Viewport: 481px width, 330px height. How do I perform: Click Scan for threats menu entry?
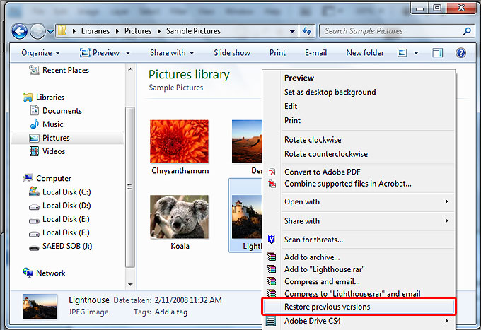click(x=313, y=240)
